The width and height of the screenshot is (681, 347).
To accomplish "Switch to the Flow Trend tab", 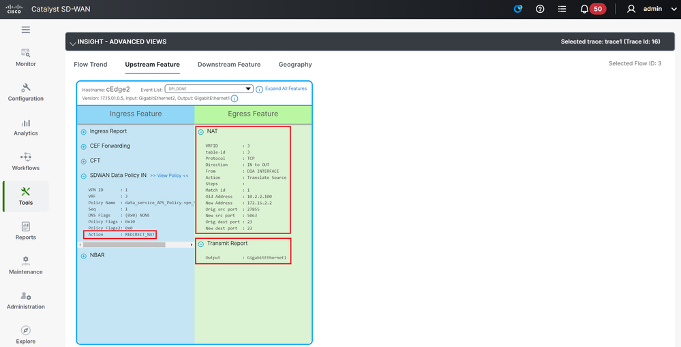I will pos(91,64).
